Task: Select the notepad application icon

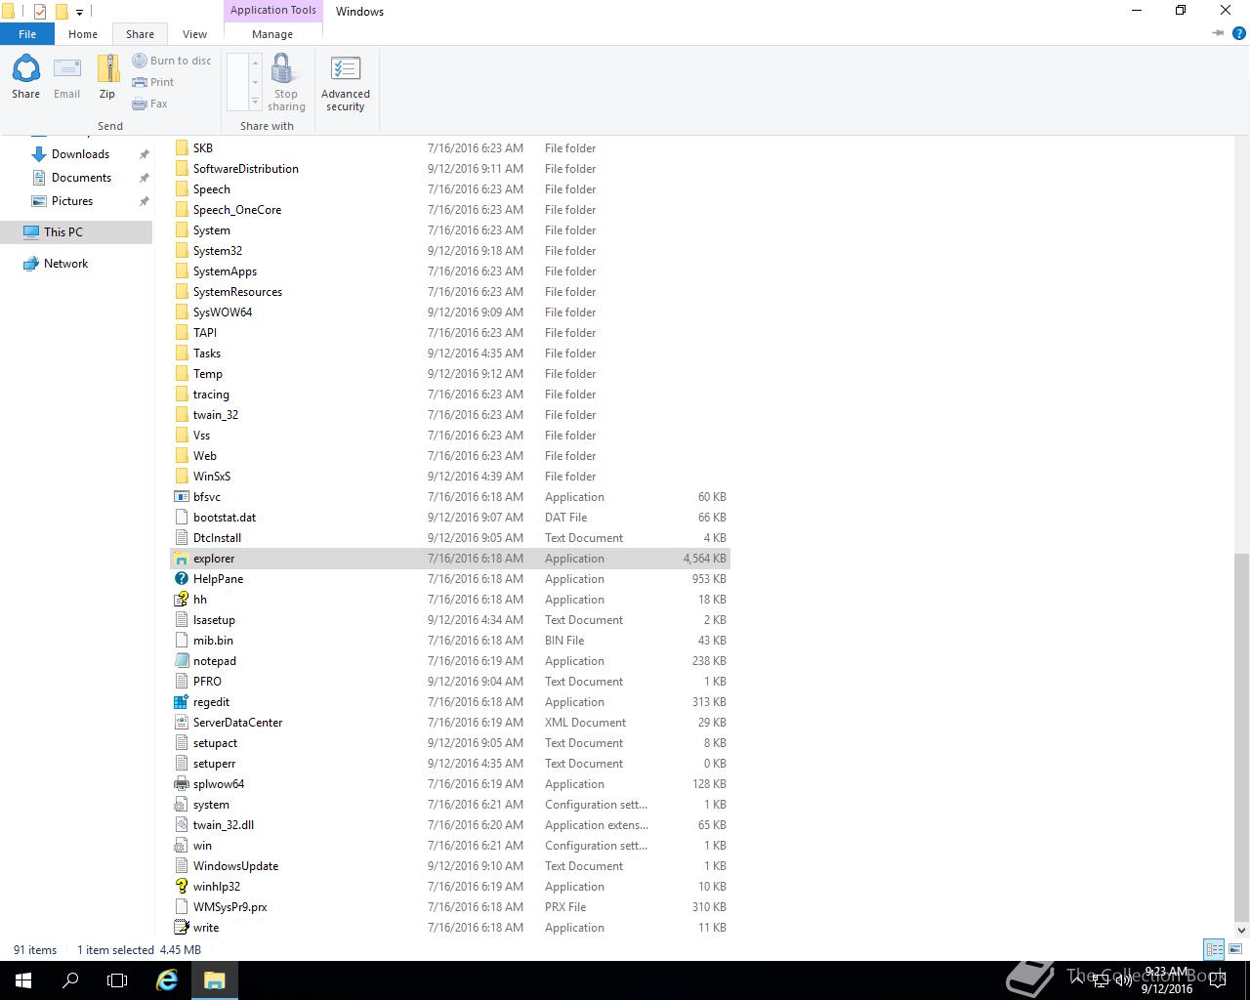Action: [181, 661]
